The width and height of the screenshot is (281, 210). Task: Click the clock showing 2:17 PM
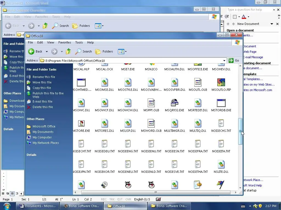point(271,206)
